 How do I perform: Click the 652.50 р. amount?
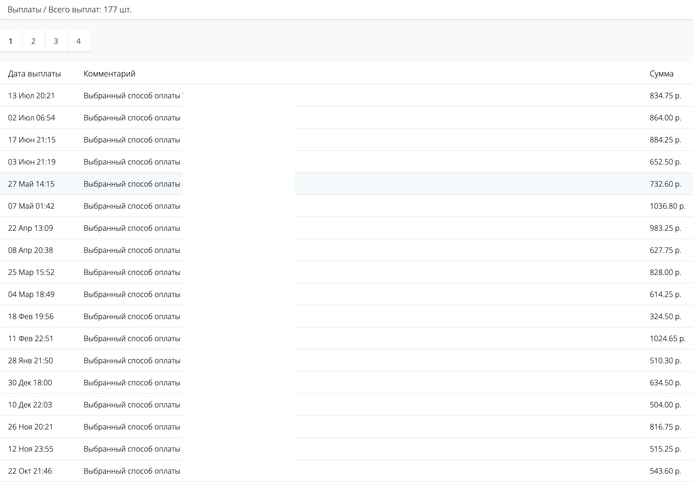click(665, 162)
